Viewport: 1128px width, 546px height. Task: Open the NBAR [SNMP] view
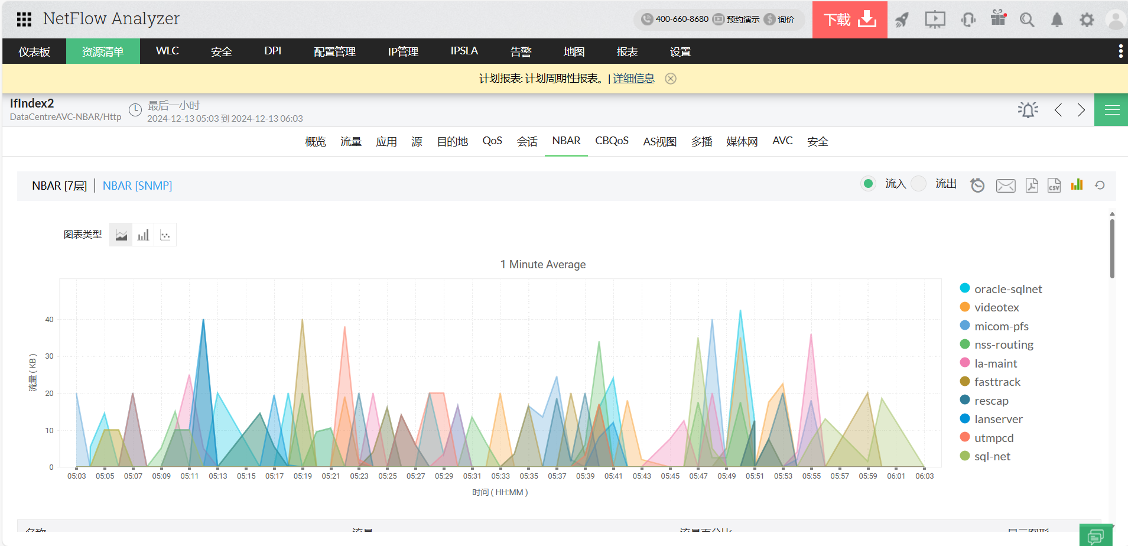(137, 186)
